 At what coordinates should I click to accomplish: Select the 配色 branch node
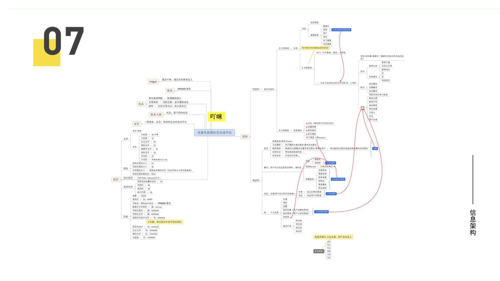click(x=170, y=91)
